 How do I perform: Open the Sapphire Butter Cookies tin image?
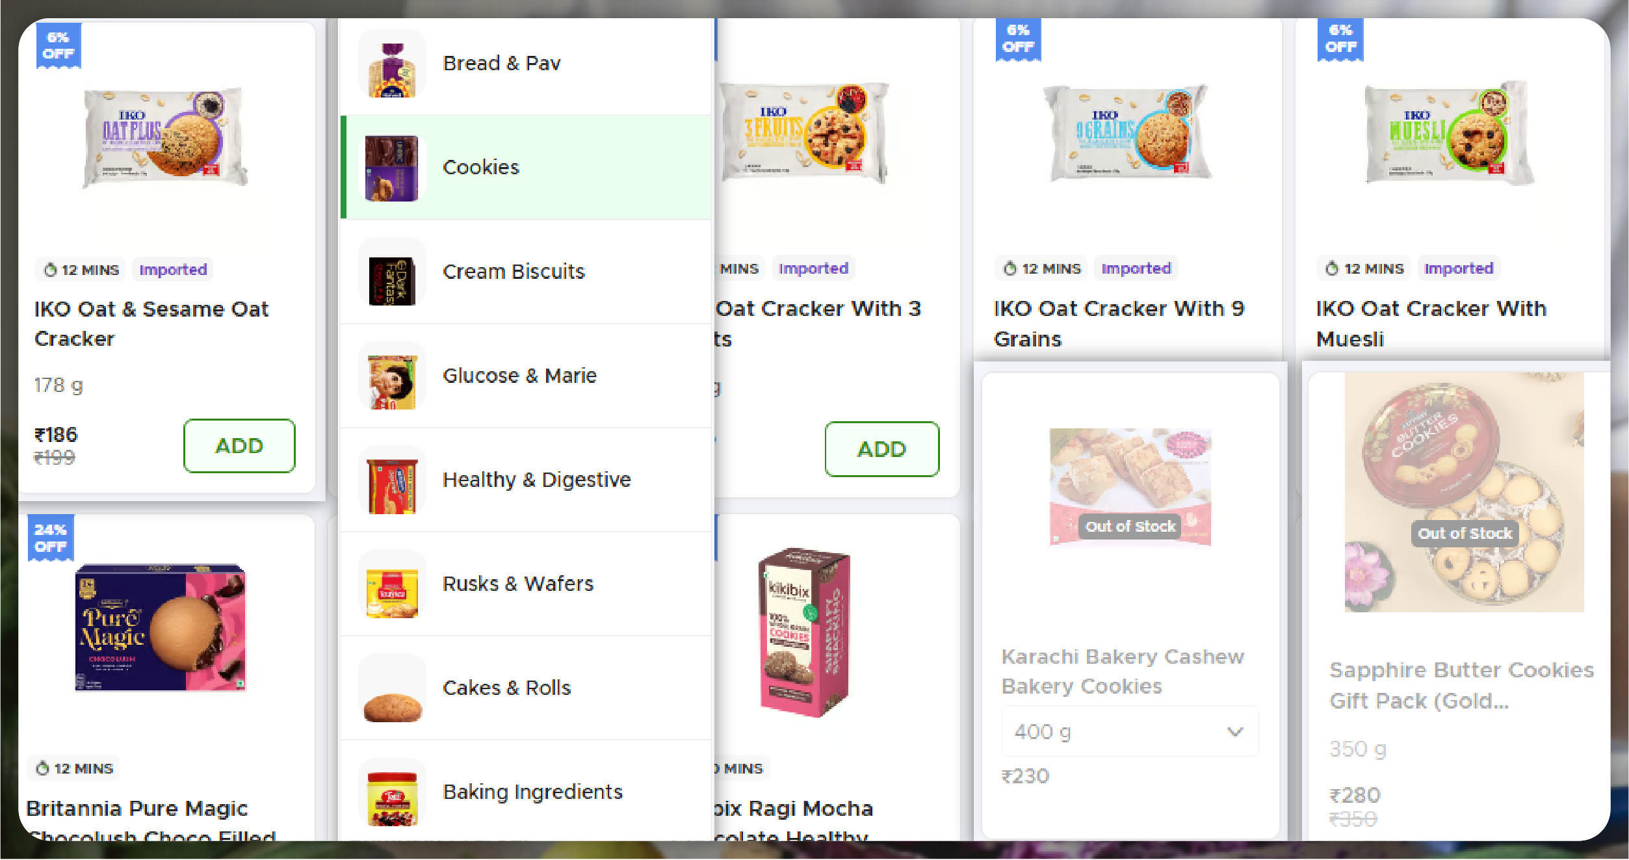pyautogui.click(x=1464, y=492)
